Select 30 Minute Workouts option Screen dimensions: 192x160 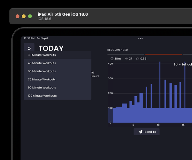(58, 55)
